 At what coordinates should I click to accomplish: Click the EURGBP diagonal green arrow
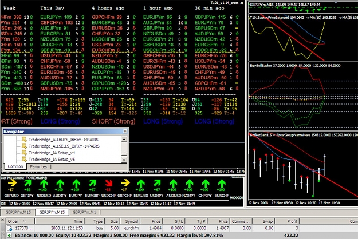tap(92, 183)
